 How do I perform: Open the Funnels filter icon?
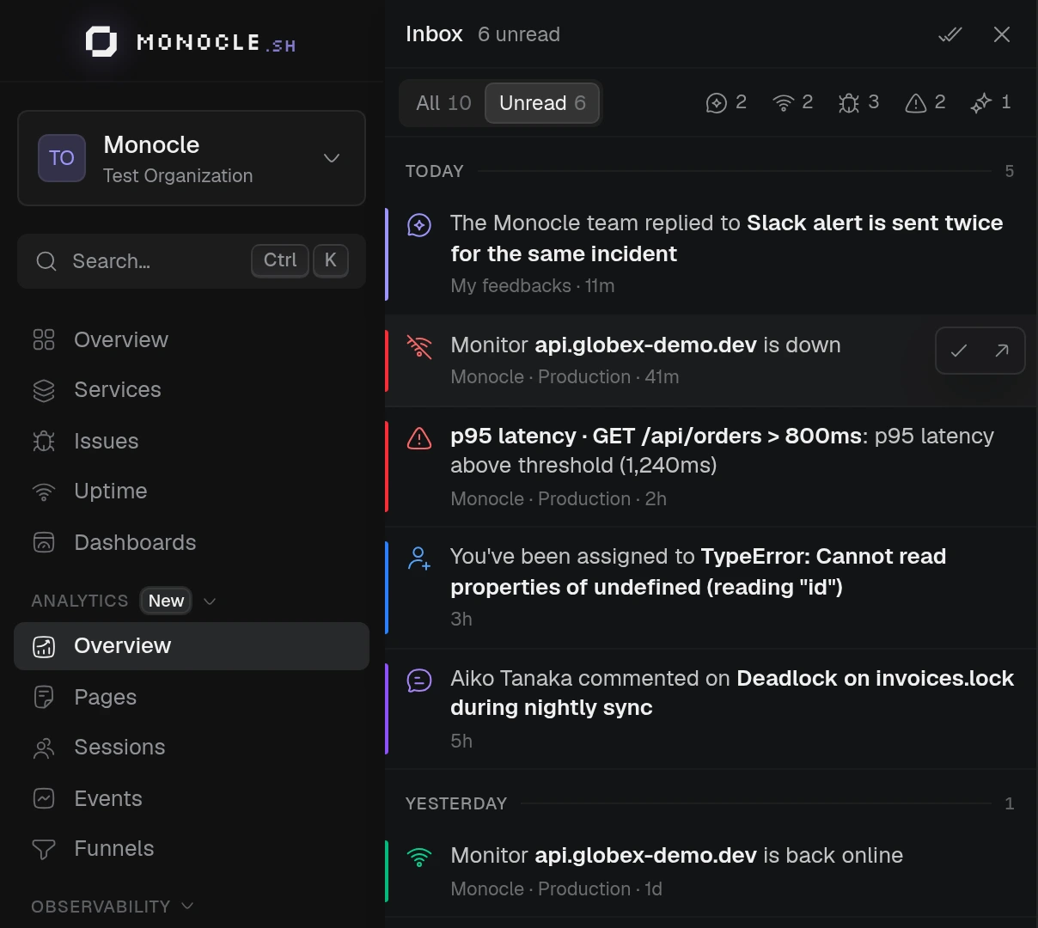(x=44, y=849)
